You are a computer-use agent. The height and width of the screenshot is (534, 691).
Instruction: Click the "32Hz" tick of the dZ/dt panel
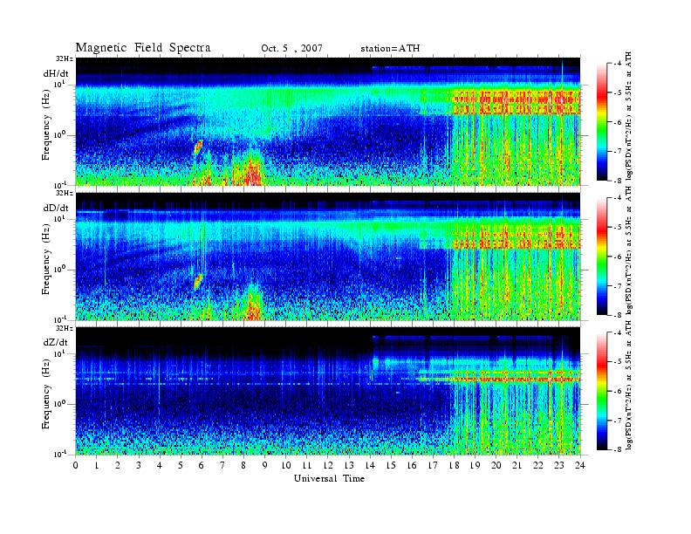click(x=65, y=328)
